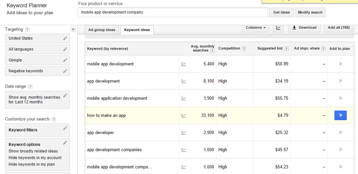
Task: Add app developer keyword to plan
Action: 341,132
